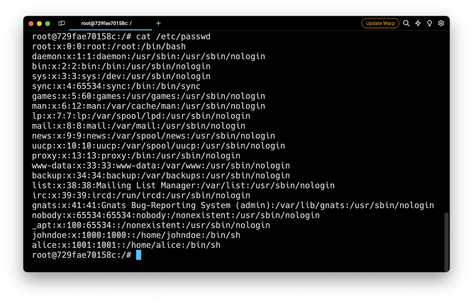
Task: Focus the blue cursor at the prompt
Action: 138,255
